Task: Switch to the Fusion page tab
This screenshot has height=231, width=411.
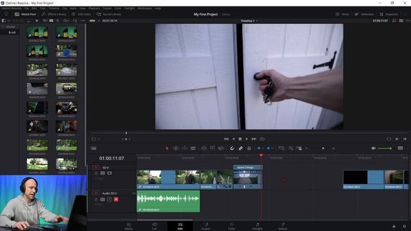Action: tap(206, 227)
